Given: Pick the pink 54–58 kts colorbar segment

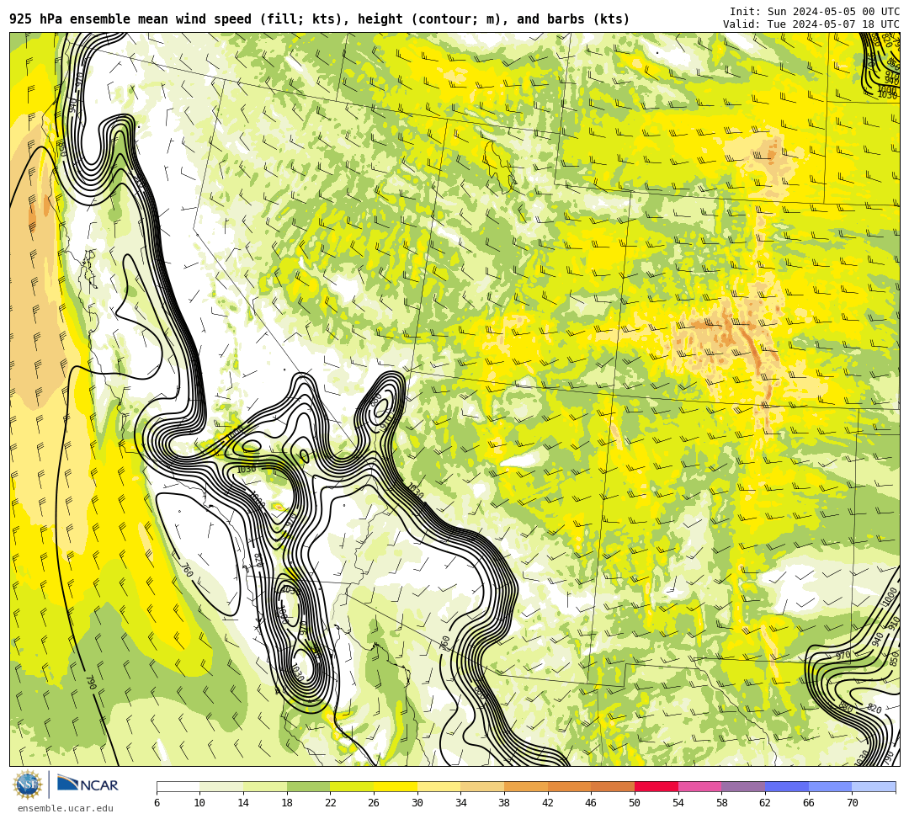Looking at the screenshot, I should 699,786.
